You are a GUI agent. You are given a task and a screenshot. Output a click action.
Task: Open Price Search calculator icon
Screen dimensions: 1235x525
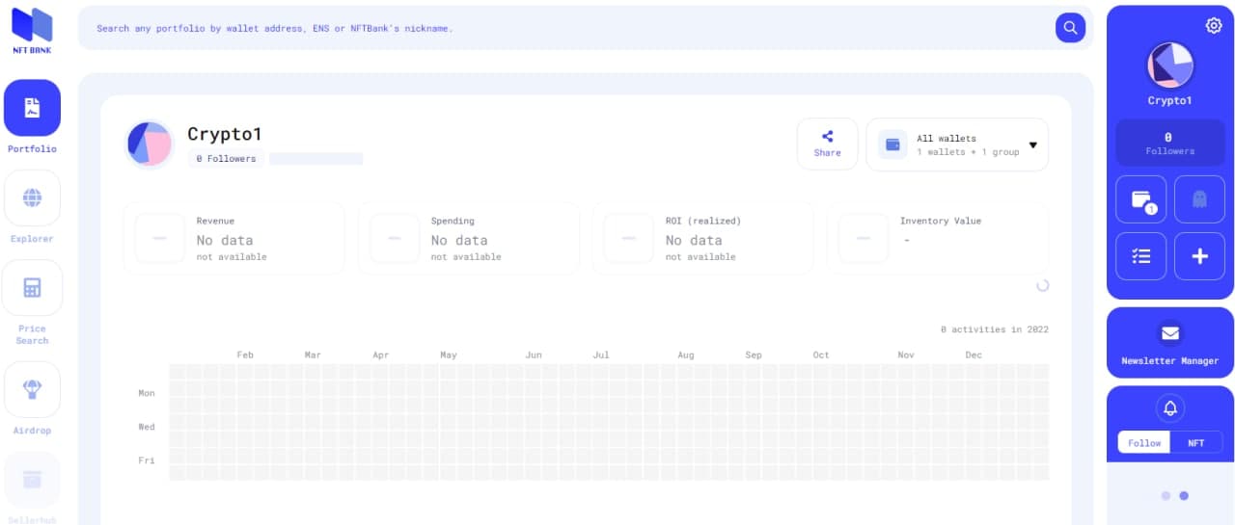point(32,288)
